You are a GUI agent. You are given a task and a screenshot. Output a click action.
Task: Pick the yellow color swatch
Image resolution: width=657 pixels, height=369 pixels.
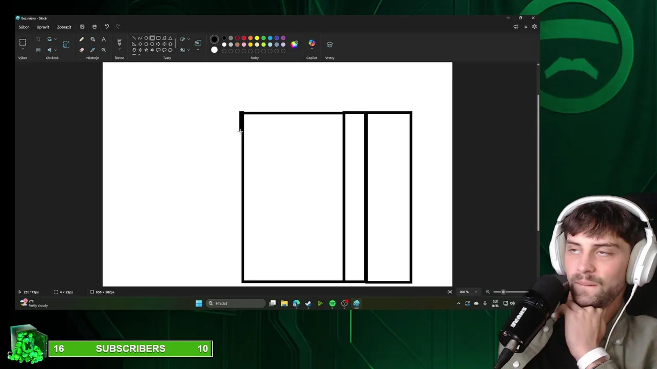coord(257,38)
